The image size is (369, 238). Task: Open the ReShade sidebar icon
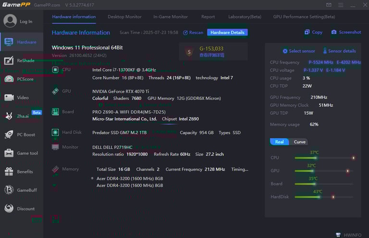pyautogui.click(x=9, y=60)
